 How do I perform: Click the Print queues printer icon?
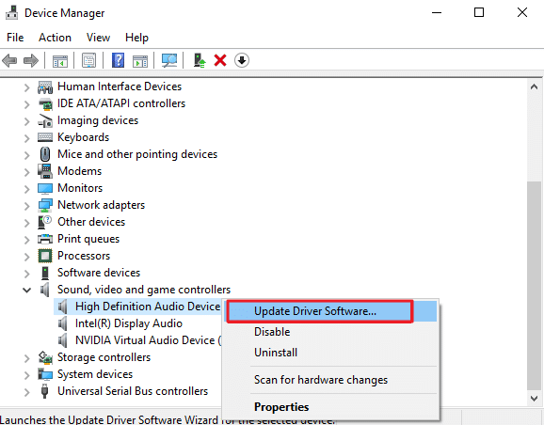(45, 239)
